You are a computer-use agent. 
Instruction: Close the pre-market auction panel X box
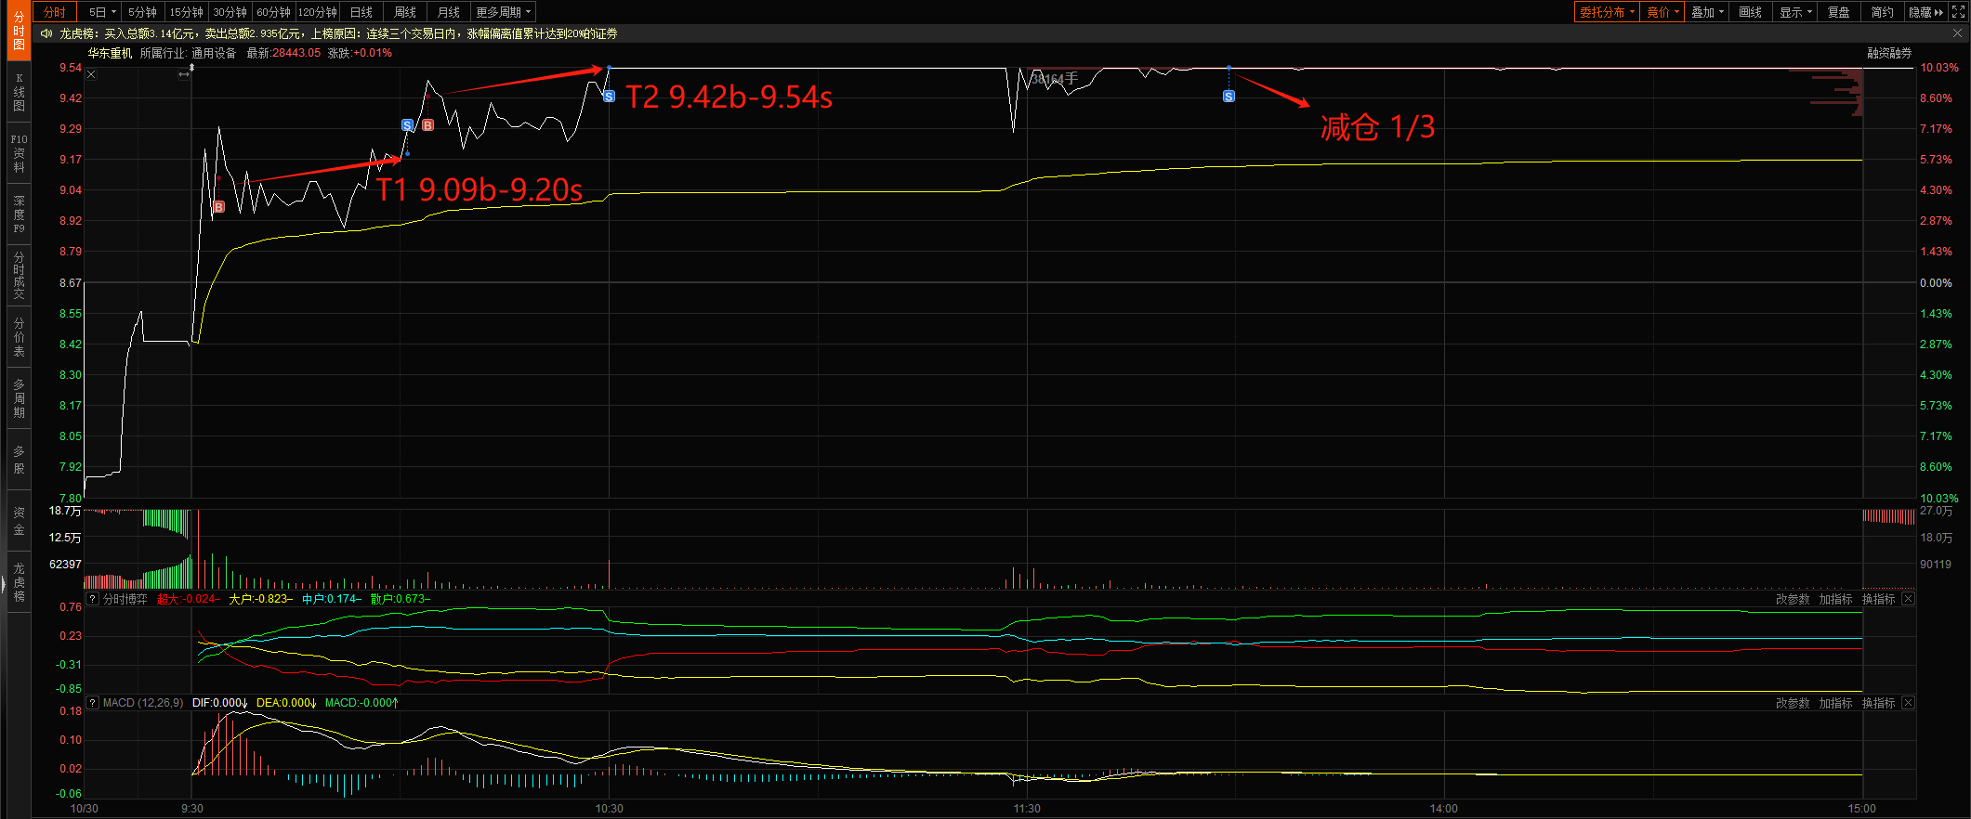91,74
